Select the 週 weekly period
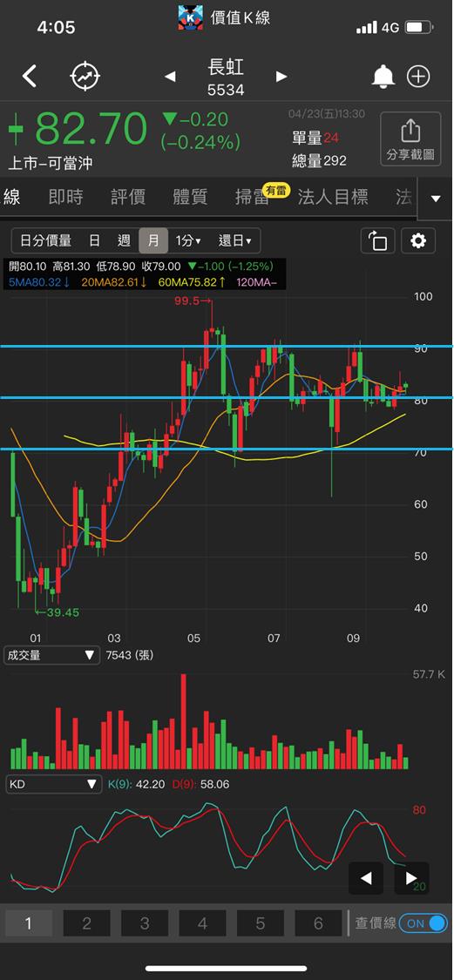Screen dimensions: 454x980 pos(124,240)
